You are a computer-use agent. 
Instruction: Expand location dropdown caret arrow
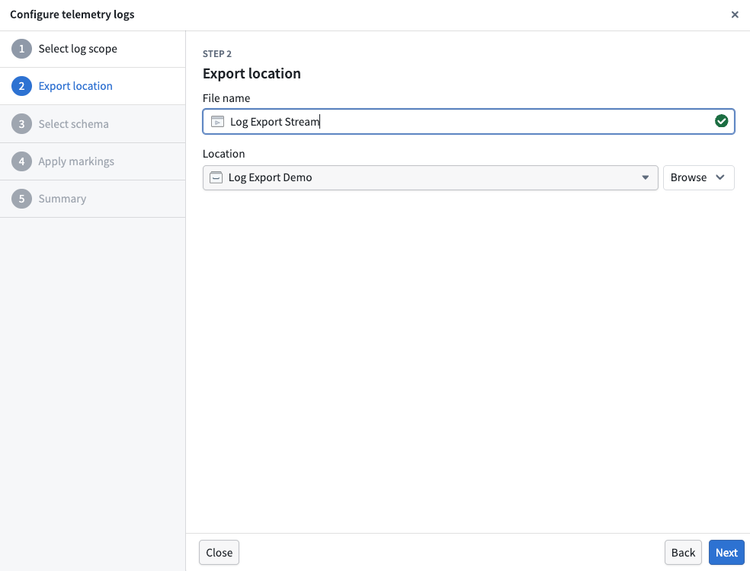[x=646, y=177]
